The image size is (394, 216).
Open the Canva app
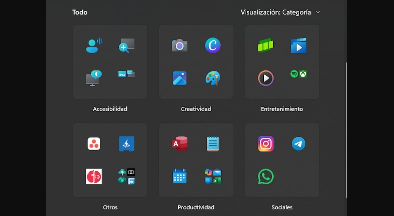[x=213, y=46]
